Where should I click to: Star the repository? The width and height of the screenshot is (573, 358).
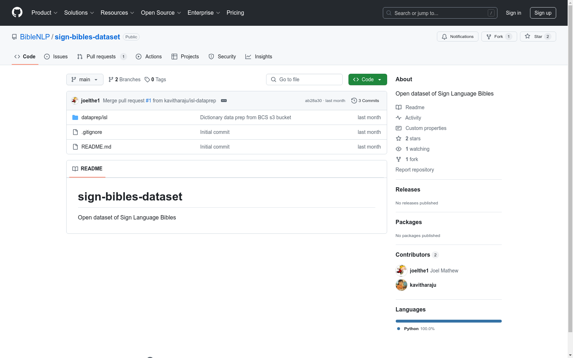pyautogui.click(x=538, y=37)
